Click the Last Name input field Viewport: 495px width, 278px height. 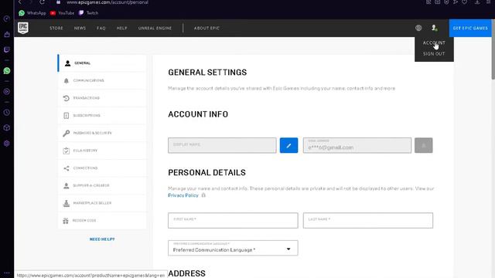click(x=368, y=220)
